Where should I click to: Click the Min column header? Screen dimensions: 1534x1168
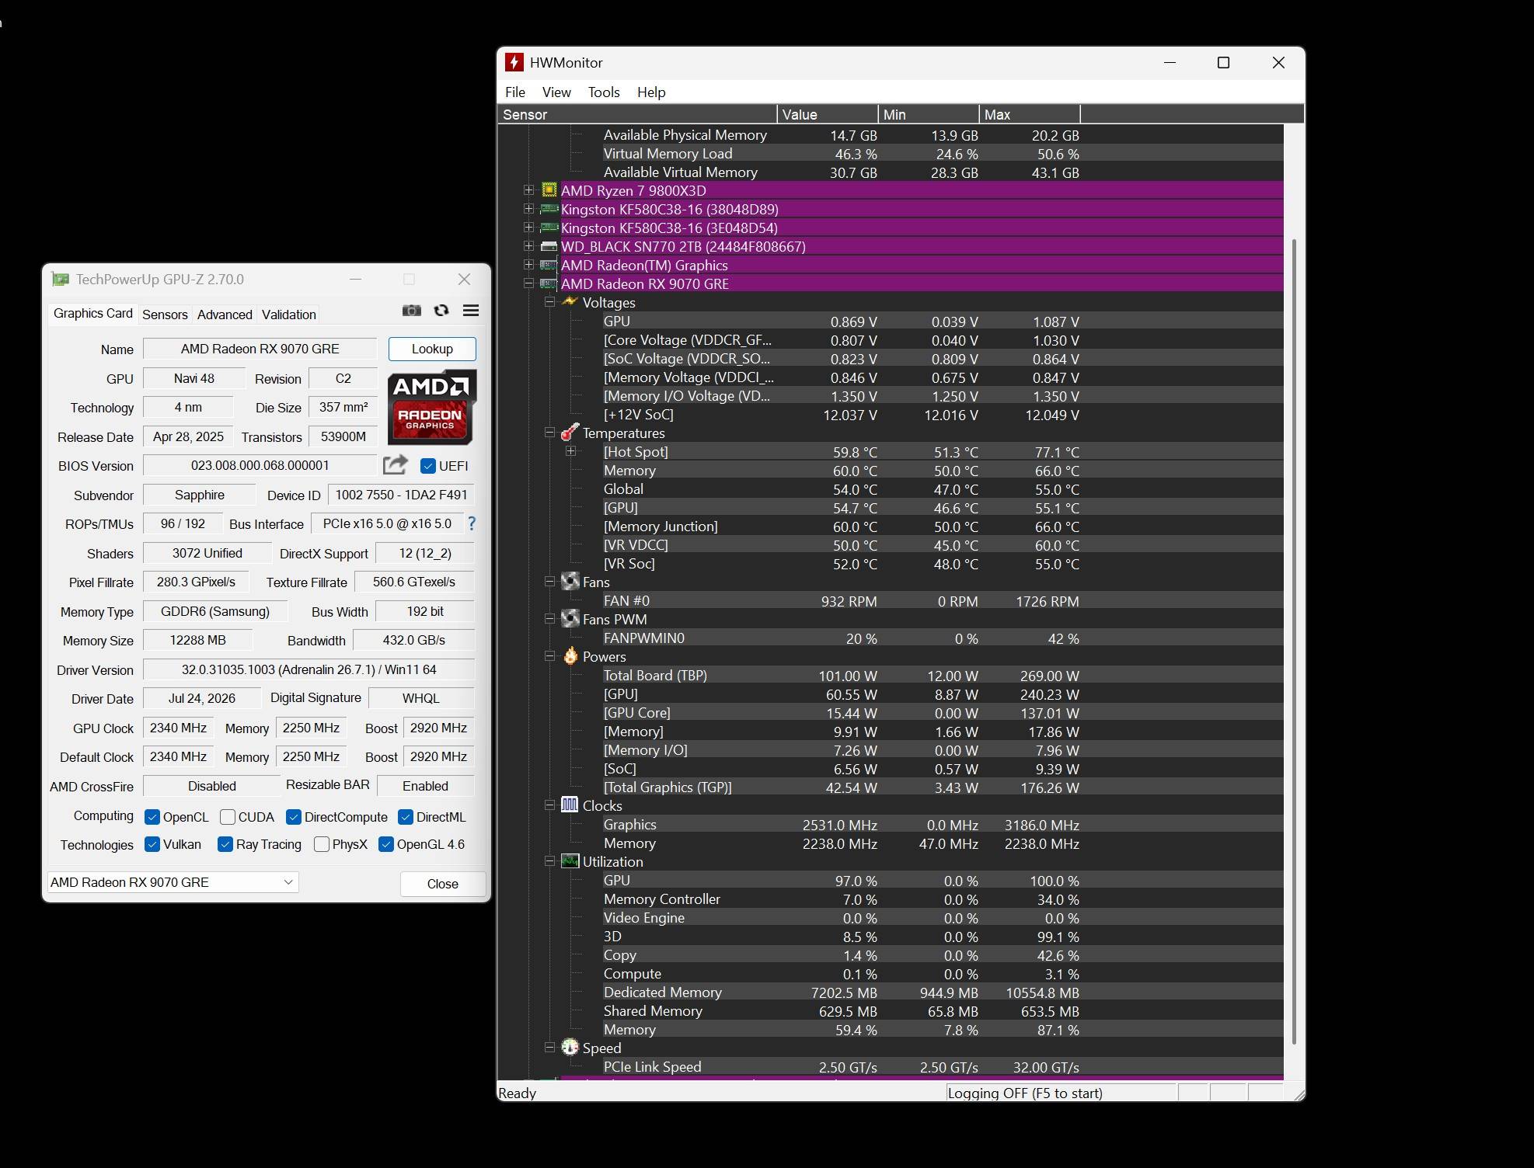(x=929, y=114)
